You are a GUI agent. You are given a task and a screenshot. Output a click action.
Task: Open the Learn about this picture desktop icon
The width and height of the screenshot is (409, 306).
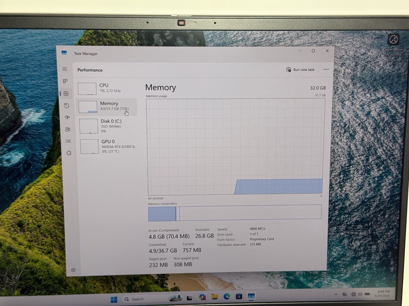click(x=393, y=45)
